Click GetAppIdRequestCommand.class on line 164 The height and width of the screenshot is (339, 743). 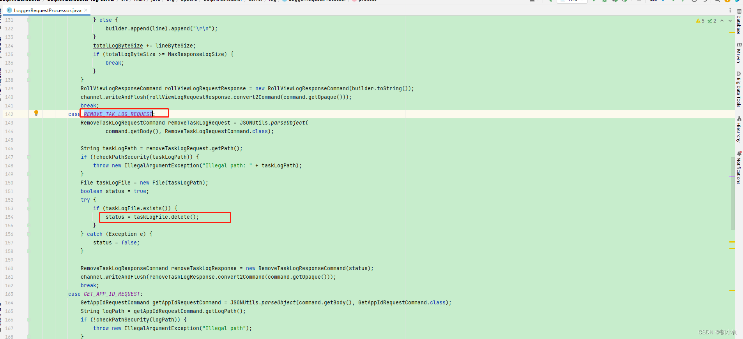tap(402, 302)
